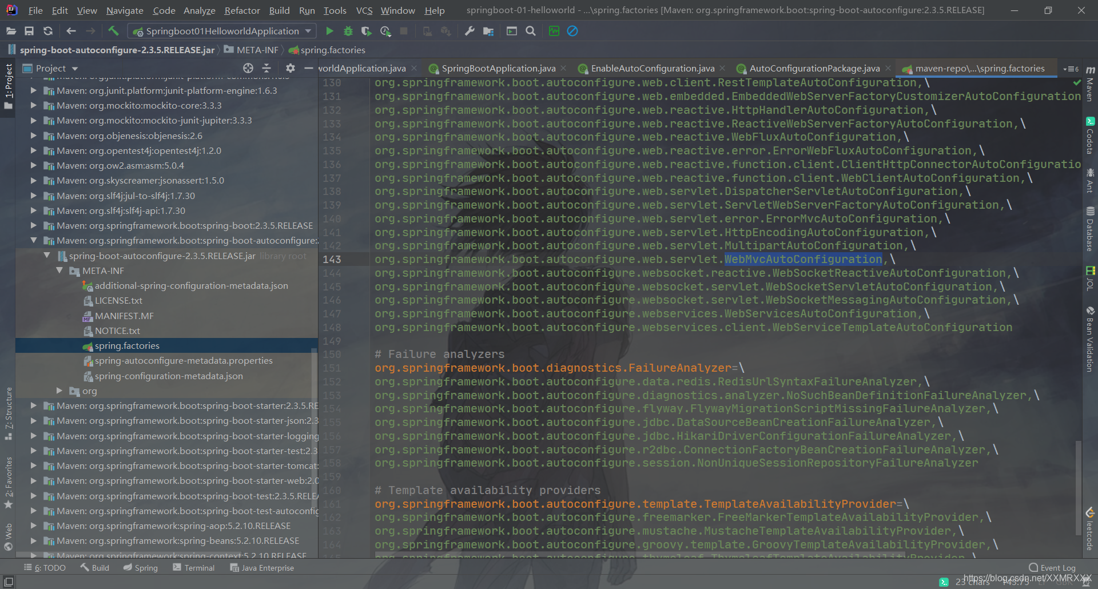Open the Java Enterprise tool window
This screenshot has height=589, width=1098.
click(x=262, y=568)
